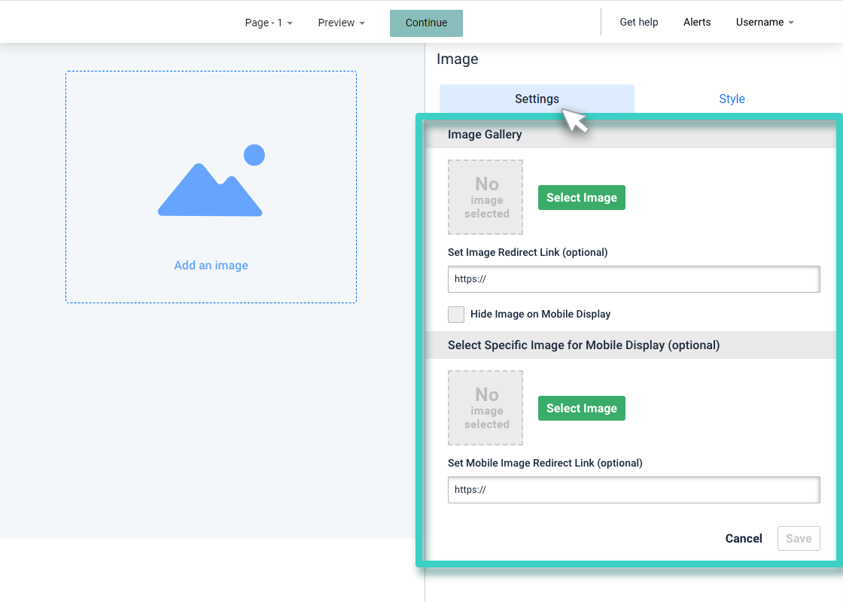Click the Continue button

(x=426, y=23)
